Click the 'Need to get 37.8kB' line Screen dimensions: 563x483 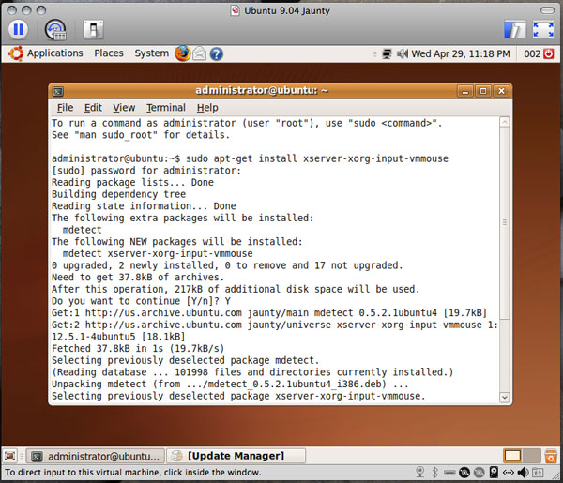click(x=138, y=278)
